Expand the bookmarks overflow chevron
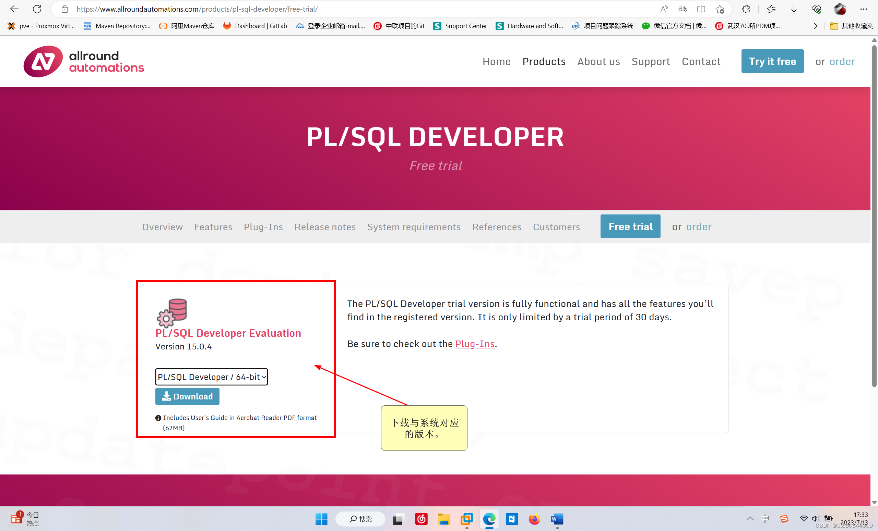Image resolution: width=878 pixels, height=531 pixels. (815, 26)
